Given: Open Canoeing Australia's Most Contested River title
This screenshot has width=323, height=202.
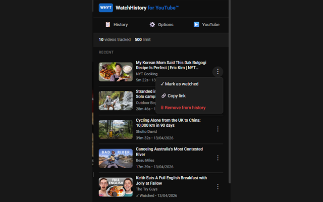Looking at the screenshot, I should pos(170,151).
